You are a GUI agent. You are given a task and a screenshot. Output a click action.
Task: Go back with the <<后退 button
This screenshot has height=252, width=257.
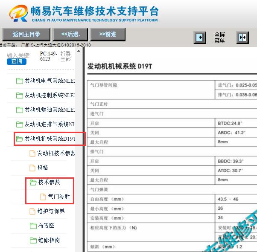70,34
